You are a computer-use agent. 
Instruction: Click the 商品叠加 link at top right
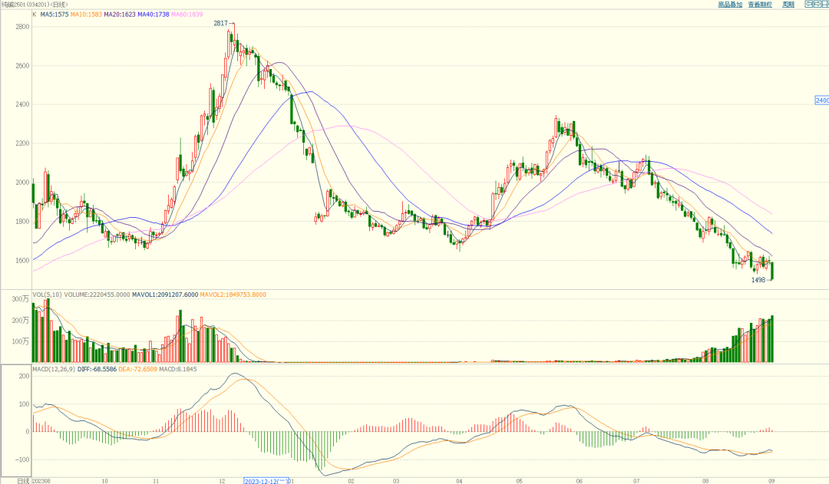pyautogui.click(x=730, y=5)
